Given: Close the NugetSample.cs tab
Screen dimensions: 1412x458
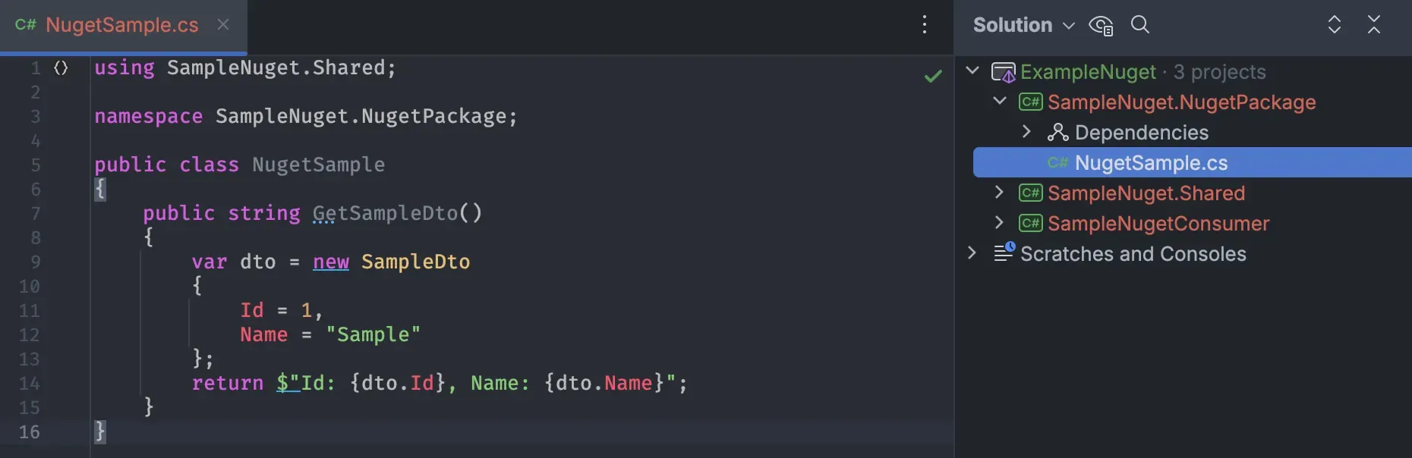Looking at the screenshot, I should pos(223,24).
